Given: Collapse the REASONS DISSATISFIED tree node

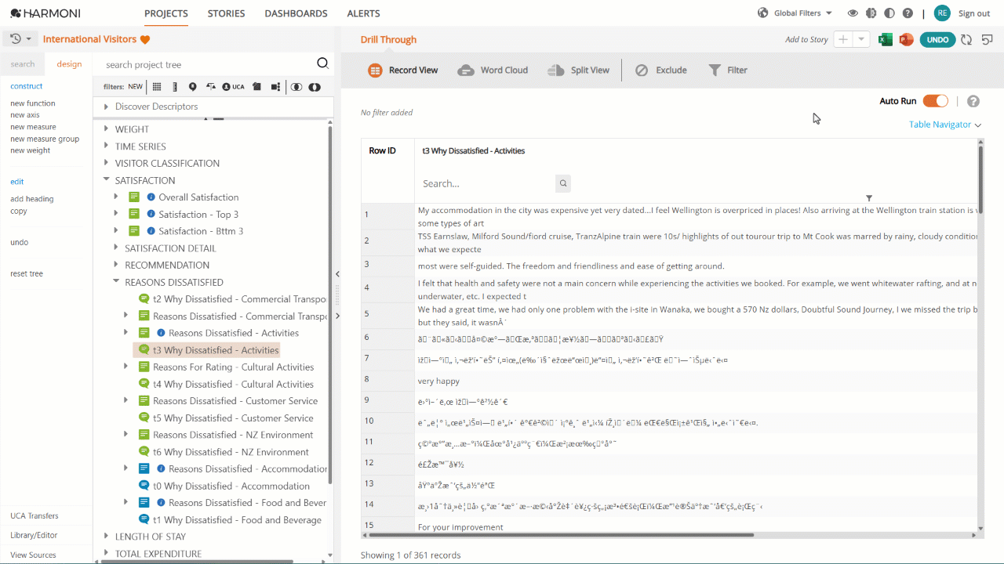Looking at the screenshot, I should [116, 282].
